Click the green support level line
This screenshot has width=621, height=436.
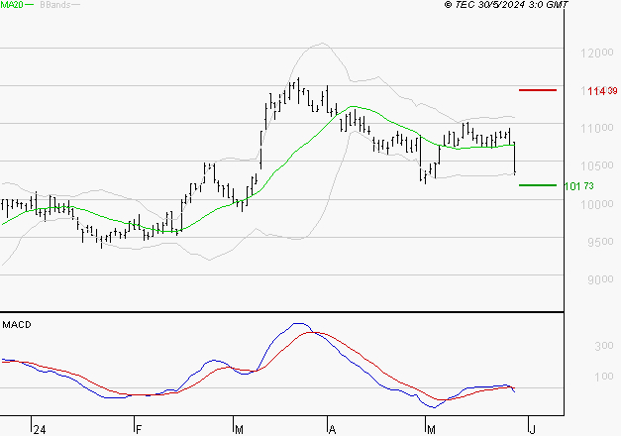coord(538,185)
